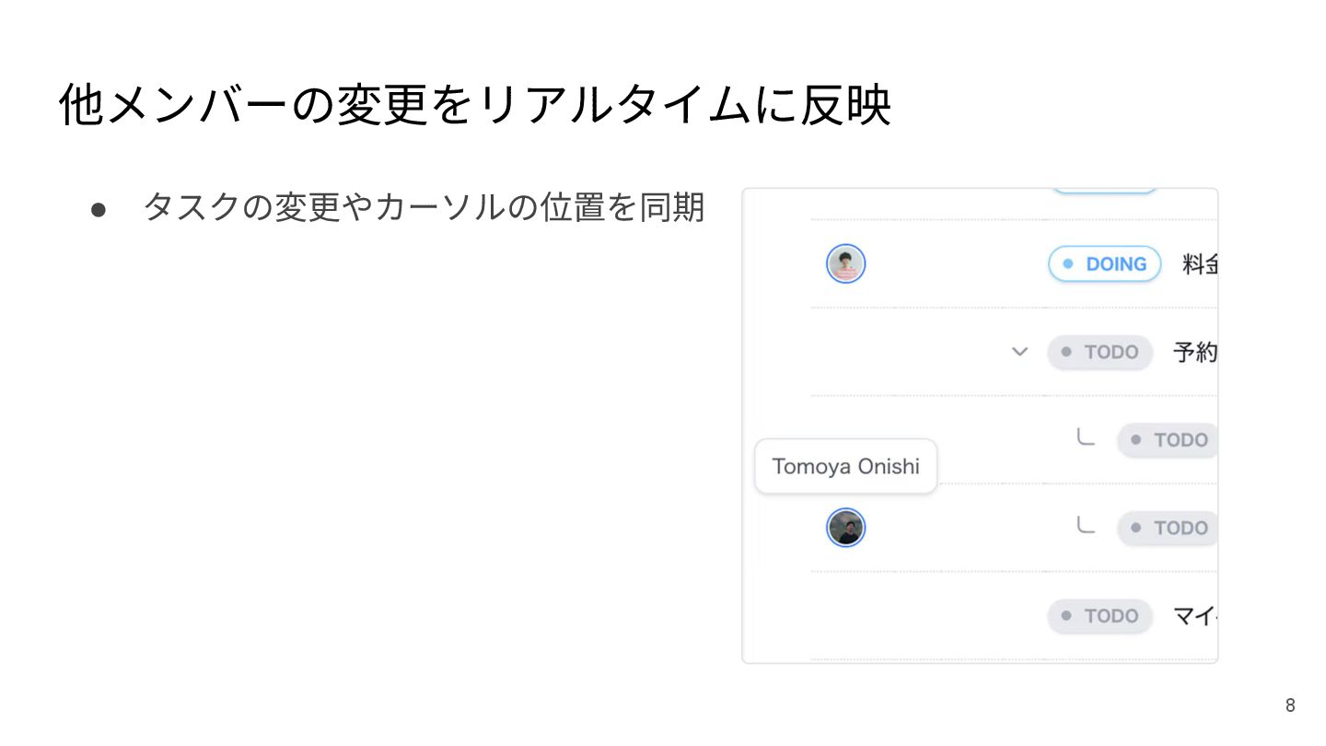
Task: Click the gray dot in 予約's TODO badge
Action: 1066,352
